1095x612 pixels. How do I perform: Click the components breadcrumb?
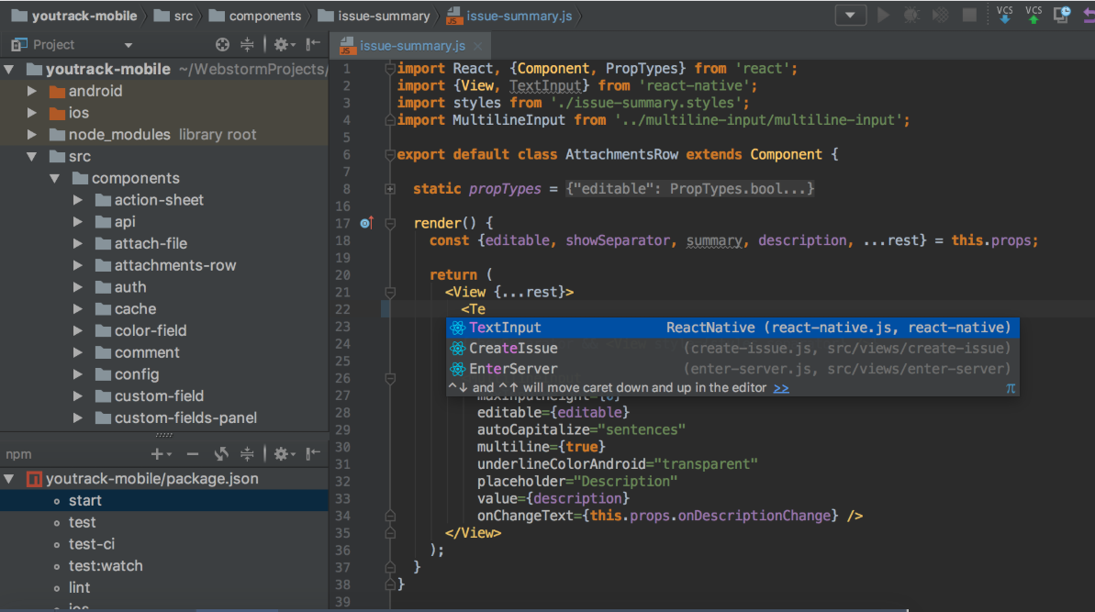[255, 16]
